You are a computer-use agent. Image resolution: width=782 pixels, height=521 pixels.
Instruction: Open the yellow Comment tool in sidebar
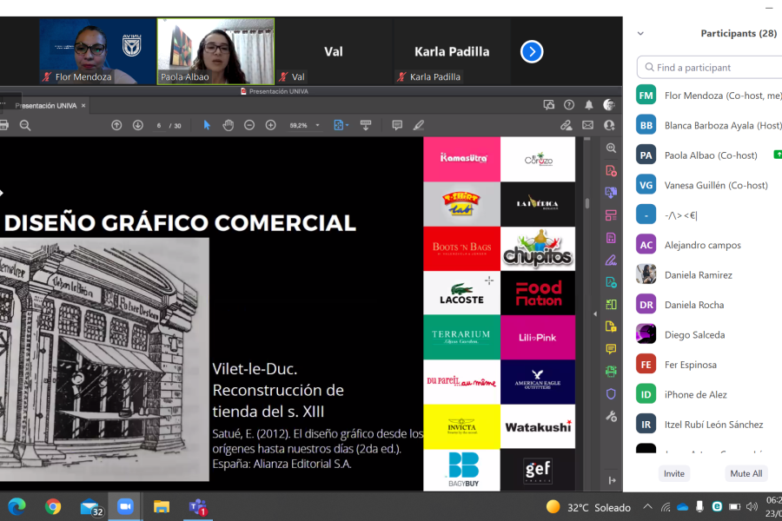click(611, 349)
